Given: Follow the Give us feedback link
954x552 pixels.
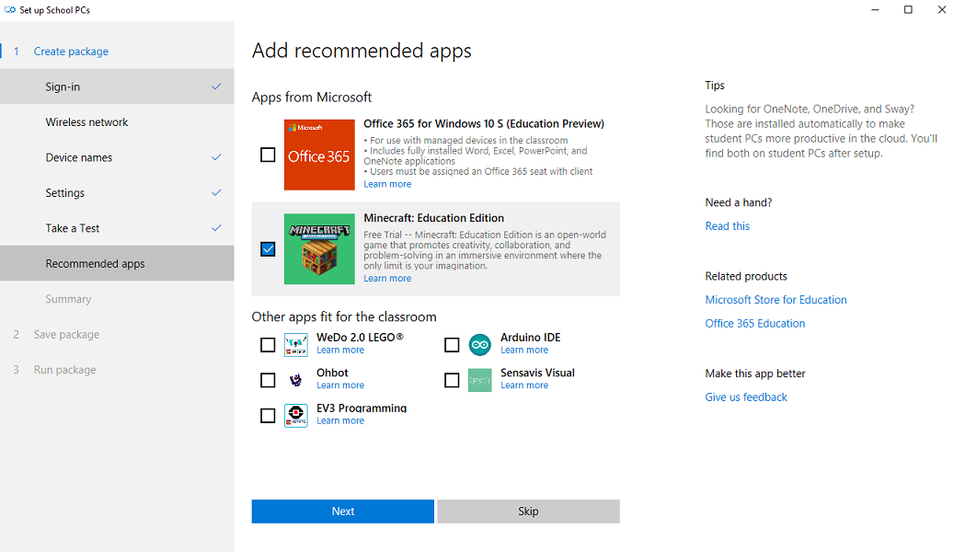Looking at the screenshot, I should click(746, 397).
